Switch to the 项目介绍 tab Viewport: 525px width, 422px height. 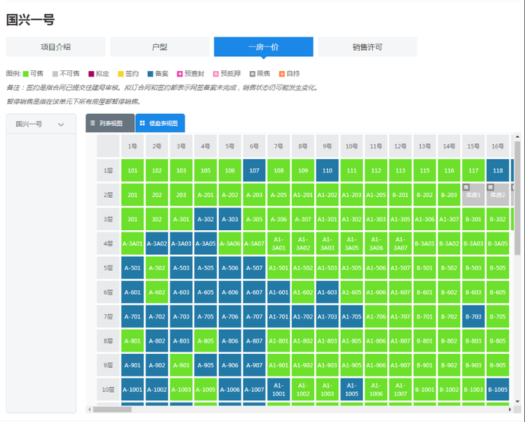pos(55,47)
